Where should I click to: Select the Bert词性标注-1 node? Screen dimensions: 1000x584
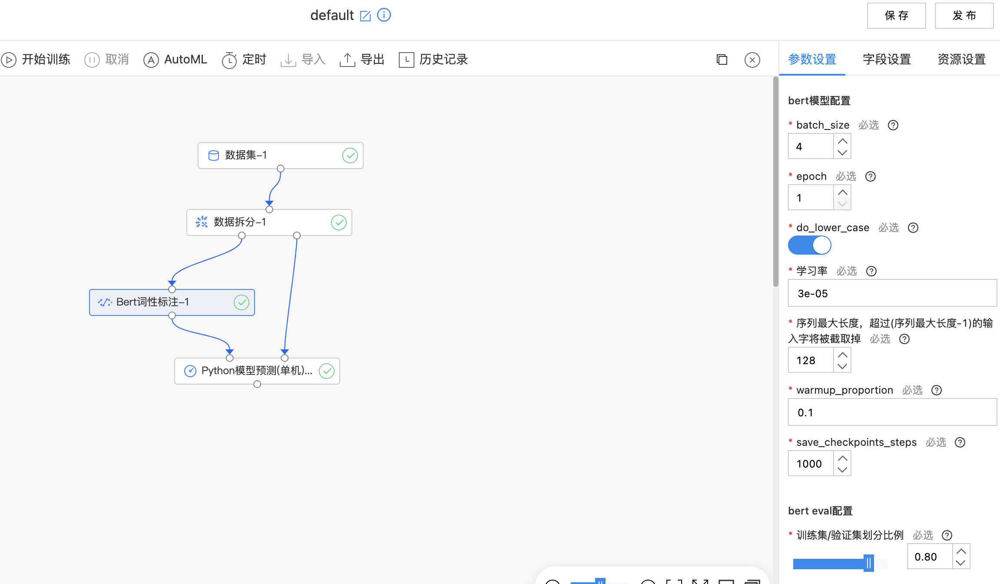coord(172,302)
